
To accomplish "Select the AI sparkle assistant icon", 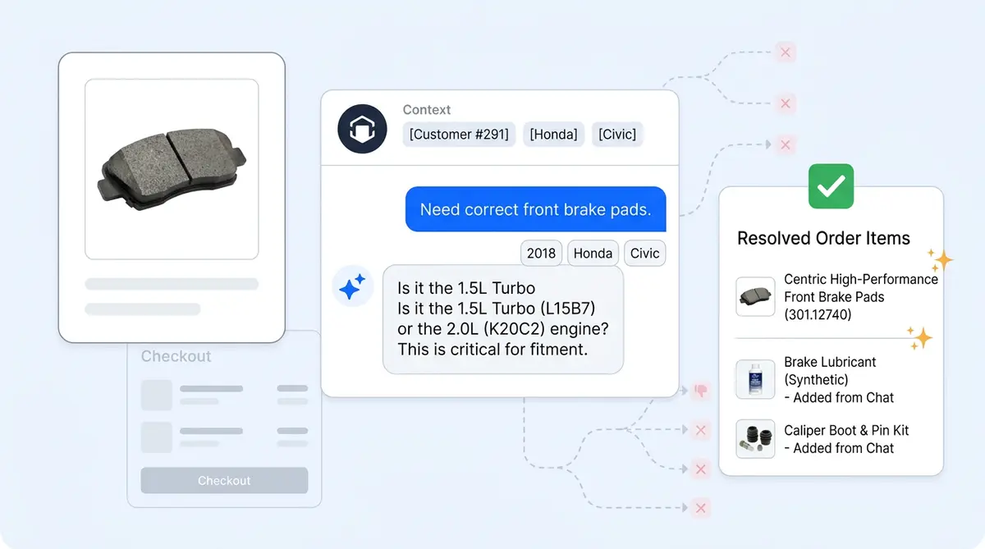I will pos(353,286).
